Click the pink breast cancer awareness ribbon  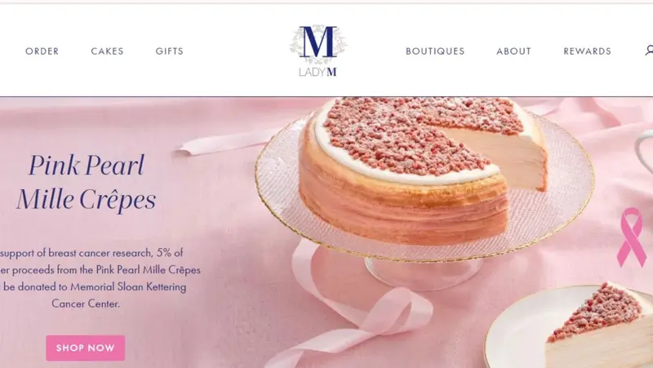(x=632, y=237)
